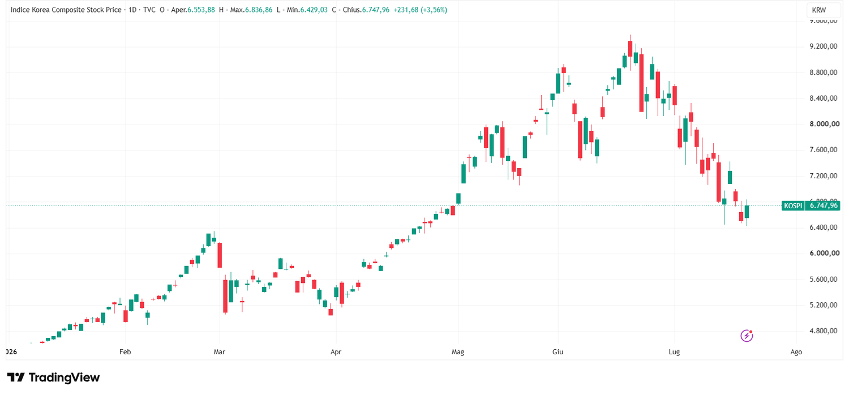Viewport: 849px width, 395px height.
Task: Select the 6.747,96 current price label
Action: (824, 205)
